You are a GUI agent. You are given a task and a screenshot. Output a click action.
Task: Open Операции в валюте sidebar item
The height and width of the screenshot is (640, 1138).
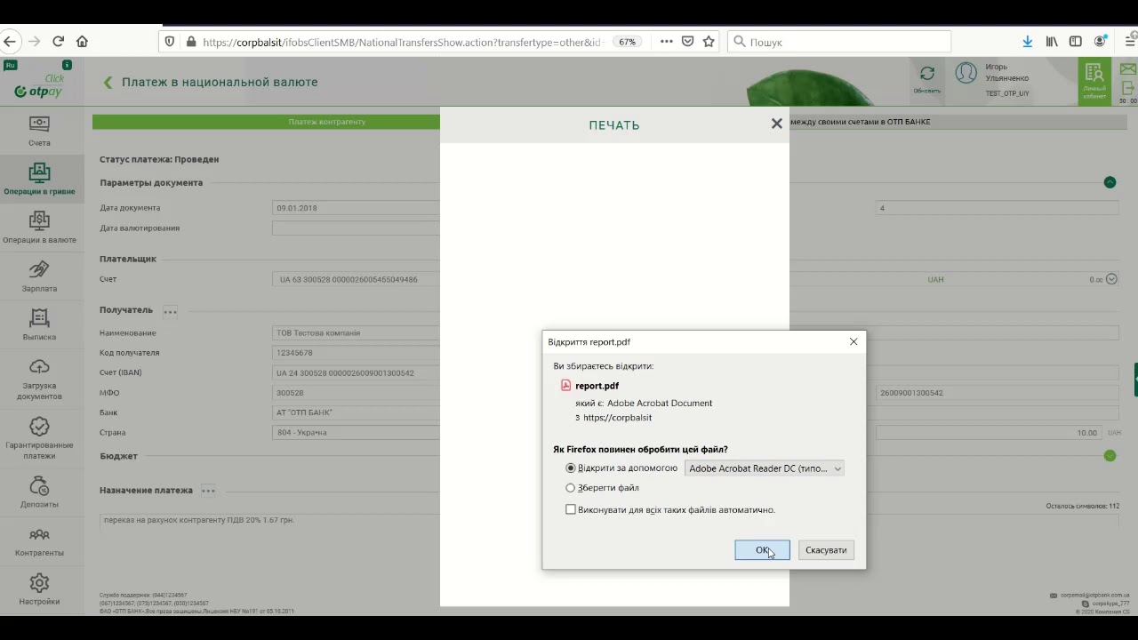tap(39, 227)
